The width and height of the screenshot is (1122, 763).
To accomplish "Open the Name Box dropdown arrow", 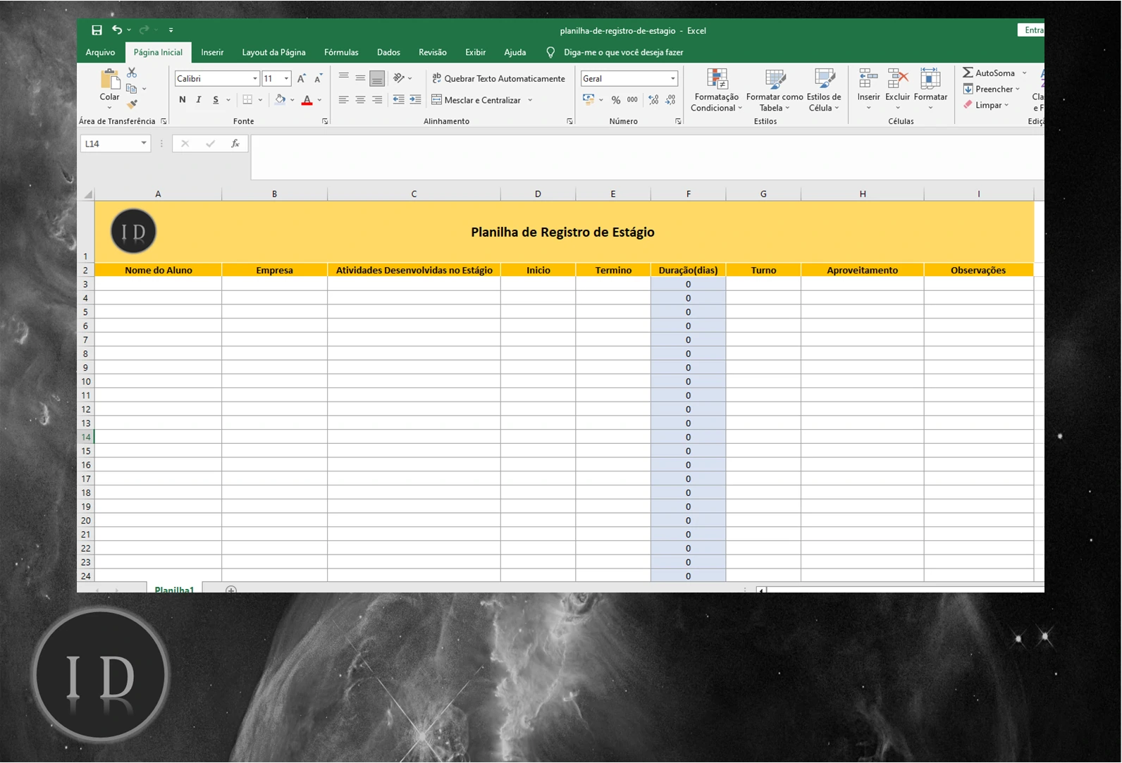I will [144, 144].
